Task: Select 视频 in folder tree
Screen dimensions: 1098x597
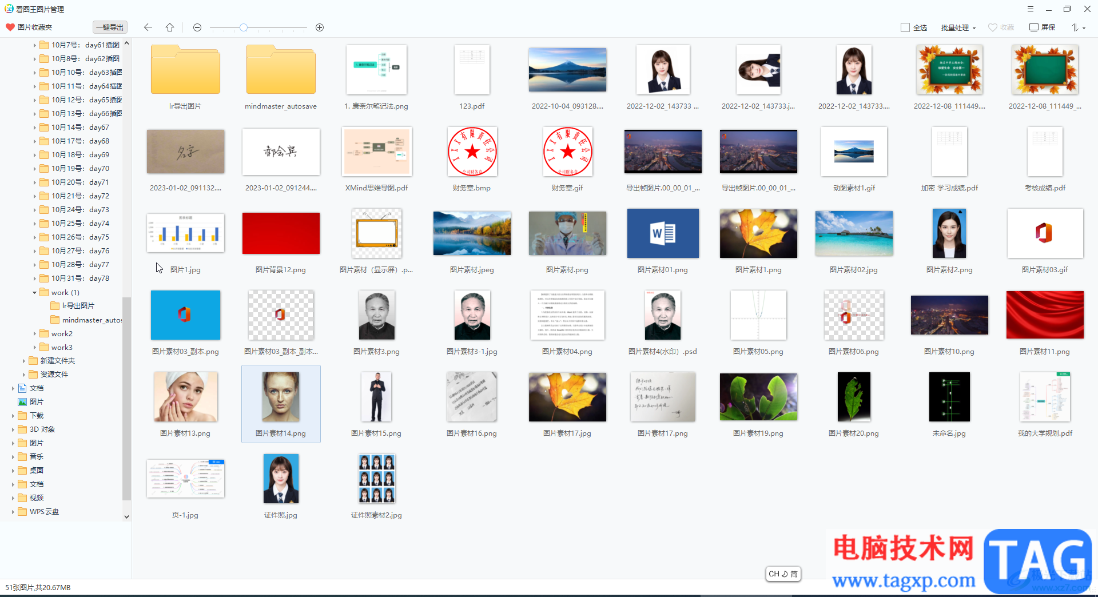Action: (31, 498)
